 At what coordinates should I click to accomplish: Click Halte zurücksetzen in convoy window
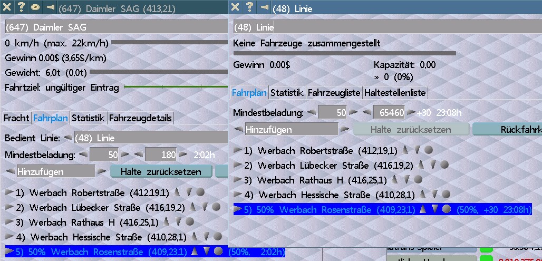point(161,171)
